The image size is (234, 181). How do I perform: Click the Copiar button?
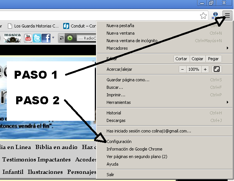tap(198, 59)
